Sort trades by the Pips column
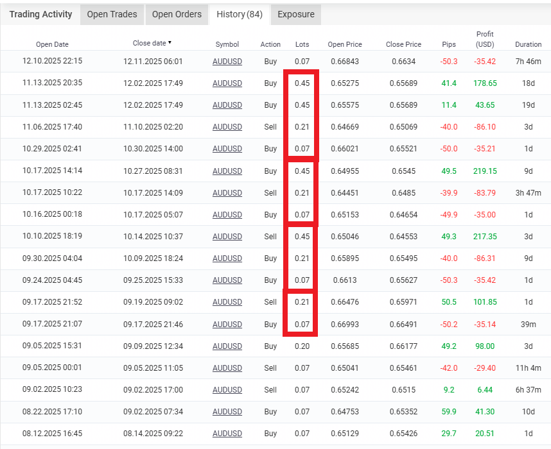The image size is (551, 449). click(448, 44)
